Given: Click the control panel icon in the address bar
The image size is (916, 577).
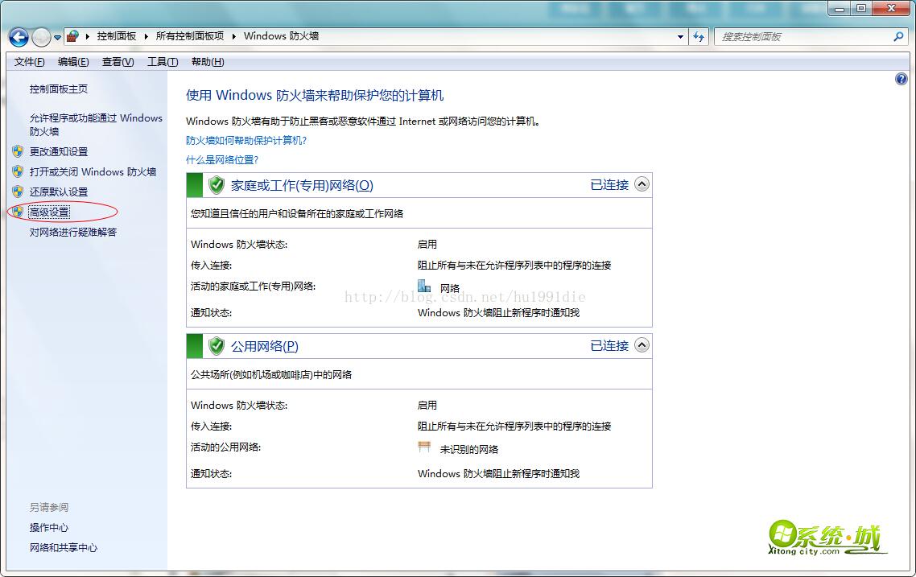Looking at the screenshot, I should pos(73,36).
